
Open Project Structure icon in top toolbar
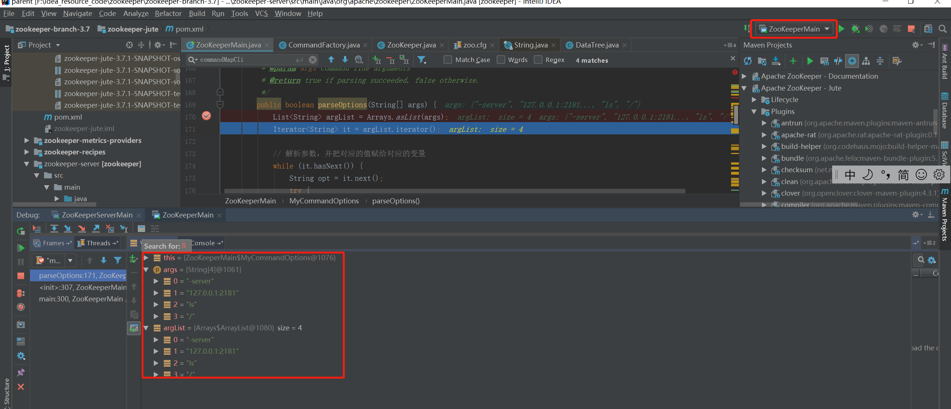coord(928,29)
